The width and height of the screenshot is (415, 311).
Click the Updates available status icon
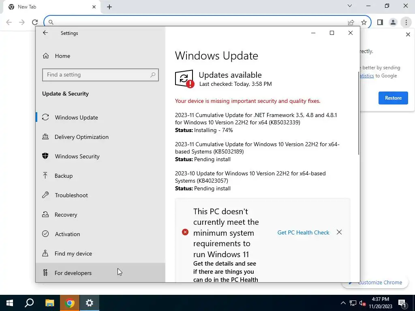coord(184,79)
